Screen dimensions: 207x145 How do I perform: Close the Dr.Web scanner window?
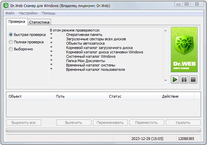point(197,4)
